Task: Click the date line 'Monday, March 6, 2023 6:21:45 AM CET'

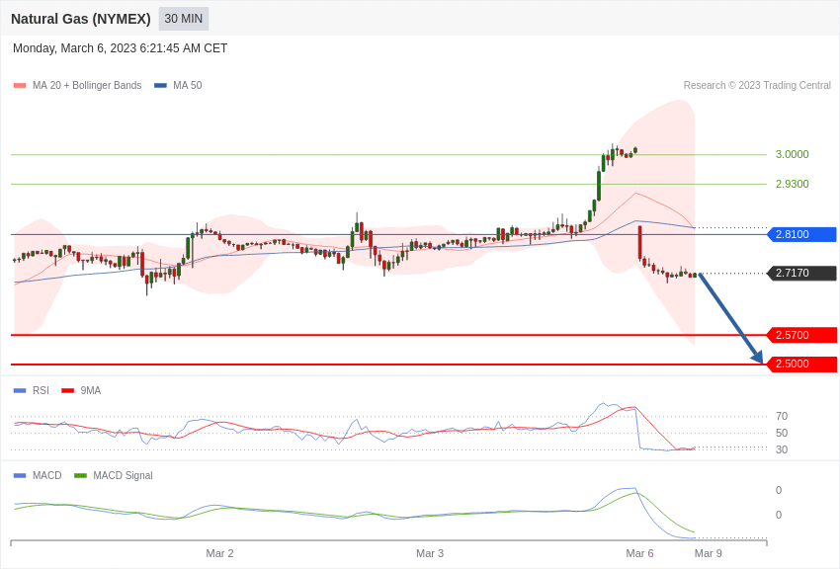Action: [120, 48]
